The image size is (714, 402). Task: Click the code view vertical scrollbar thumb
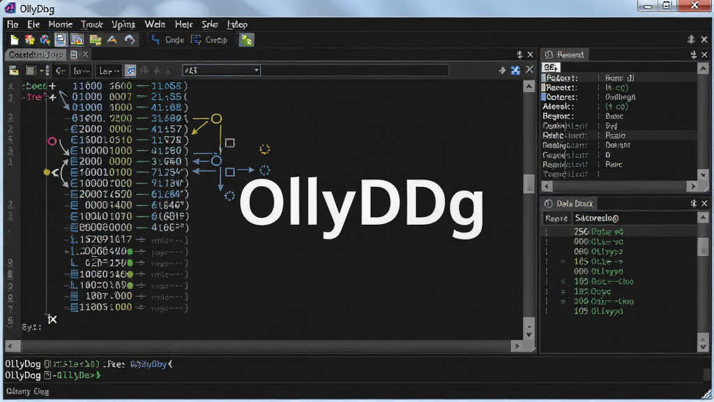pyautogui.click(x=529, y=184)
